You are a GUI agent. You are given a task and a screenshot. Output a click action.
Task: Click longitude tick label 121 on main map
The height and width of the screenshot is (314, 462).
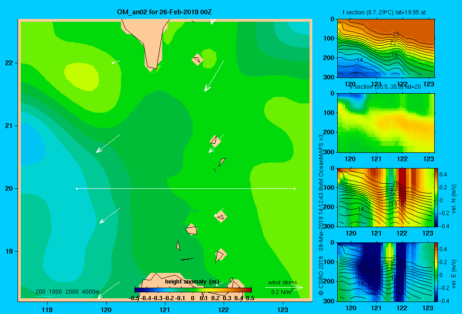point(165,309)
